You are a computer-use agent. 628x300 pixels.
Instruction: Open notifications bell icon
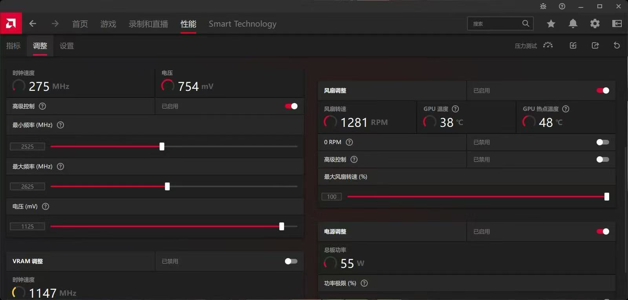[x=573, y=24]
